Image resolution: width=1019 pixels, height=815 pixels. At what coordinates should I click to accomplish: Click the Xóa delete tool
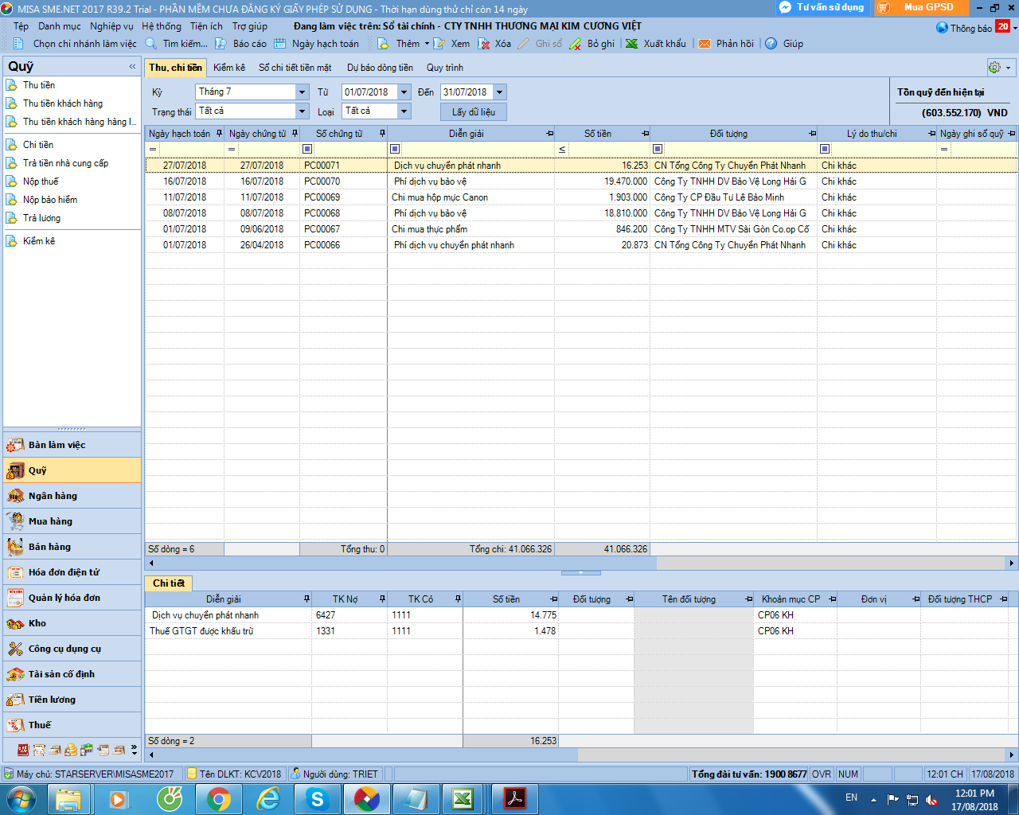pos(495,44)
